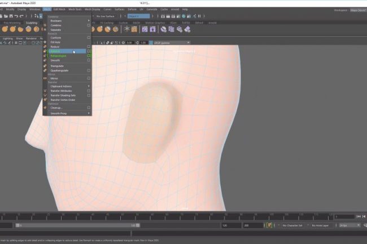Click the first orange sculpt brush shelf icon
Viewport: 367px width, 244px height.
[5, 29]
